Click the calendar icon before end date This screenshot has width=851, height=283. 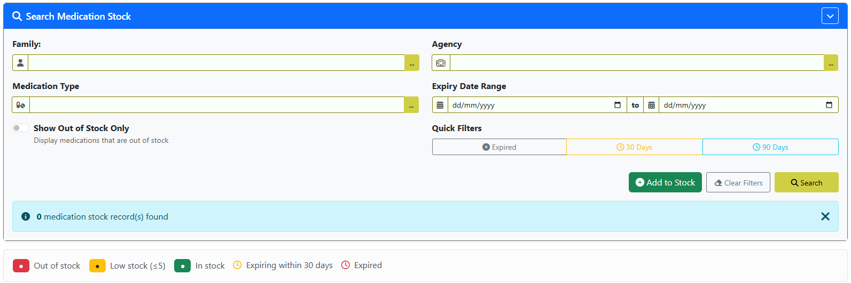(x=651, y=105)
